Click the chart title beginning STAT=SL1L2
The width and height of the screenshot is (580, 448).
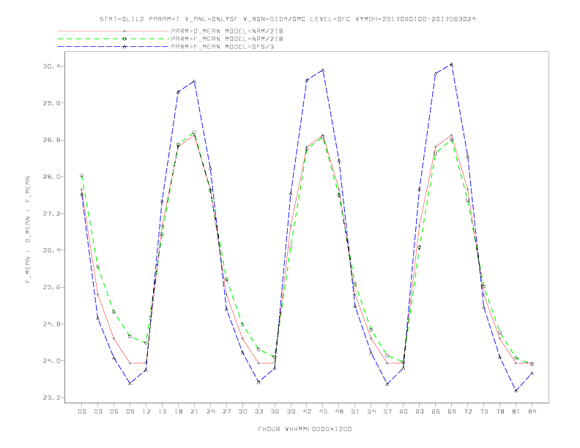[287, 19]
